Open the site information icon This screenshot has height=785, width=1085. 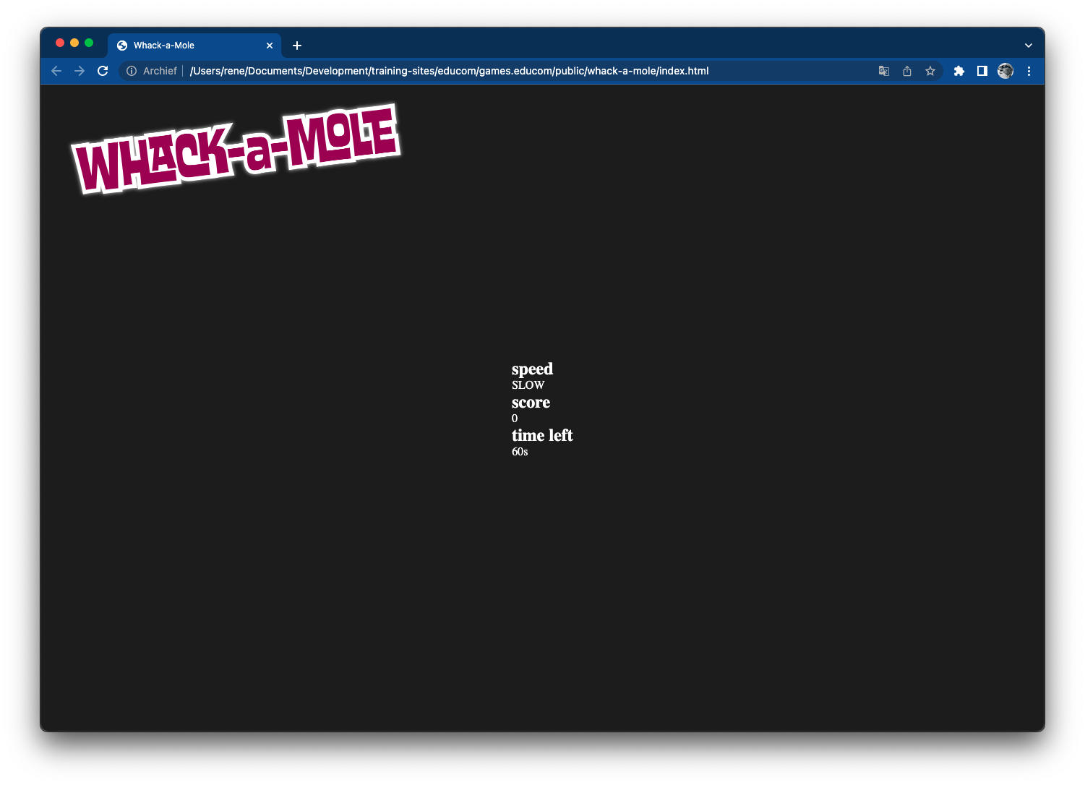[132, 71]
